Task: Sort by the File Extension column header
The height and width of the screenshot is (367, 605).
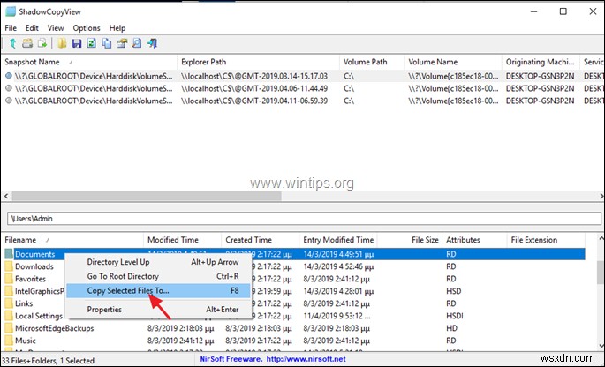Action: click(546, 240)
